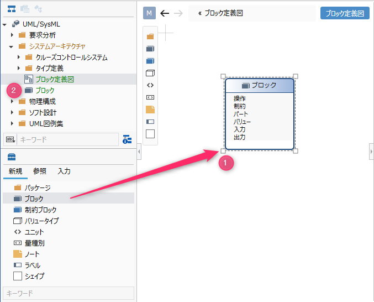Go forward with the right arrow
The height and width of the screenshot is (302, 374).
[x=178, y=13]
